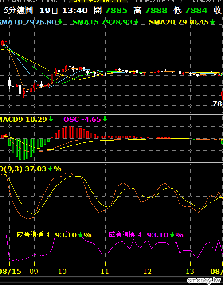The image size is (223, 285).
Task: Click the 08/15 date marker on axis
Action: [x=11, y=272]
